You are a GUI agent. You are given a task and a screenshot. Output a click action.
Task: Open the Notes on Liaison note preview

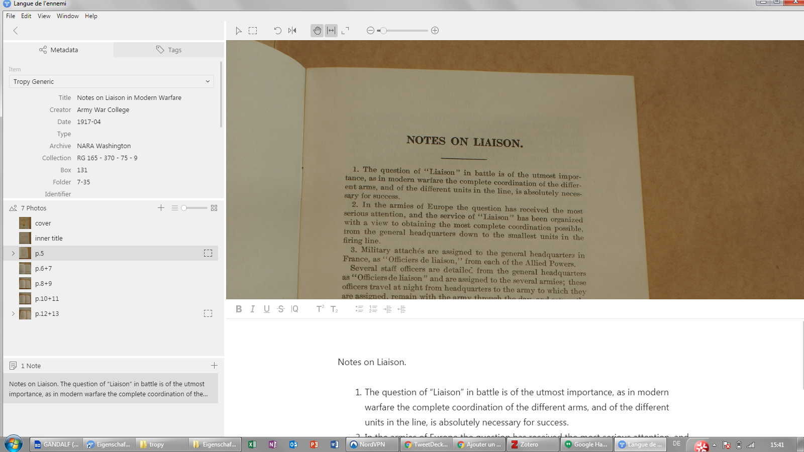click(x=111, y=388)
